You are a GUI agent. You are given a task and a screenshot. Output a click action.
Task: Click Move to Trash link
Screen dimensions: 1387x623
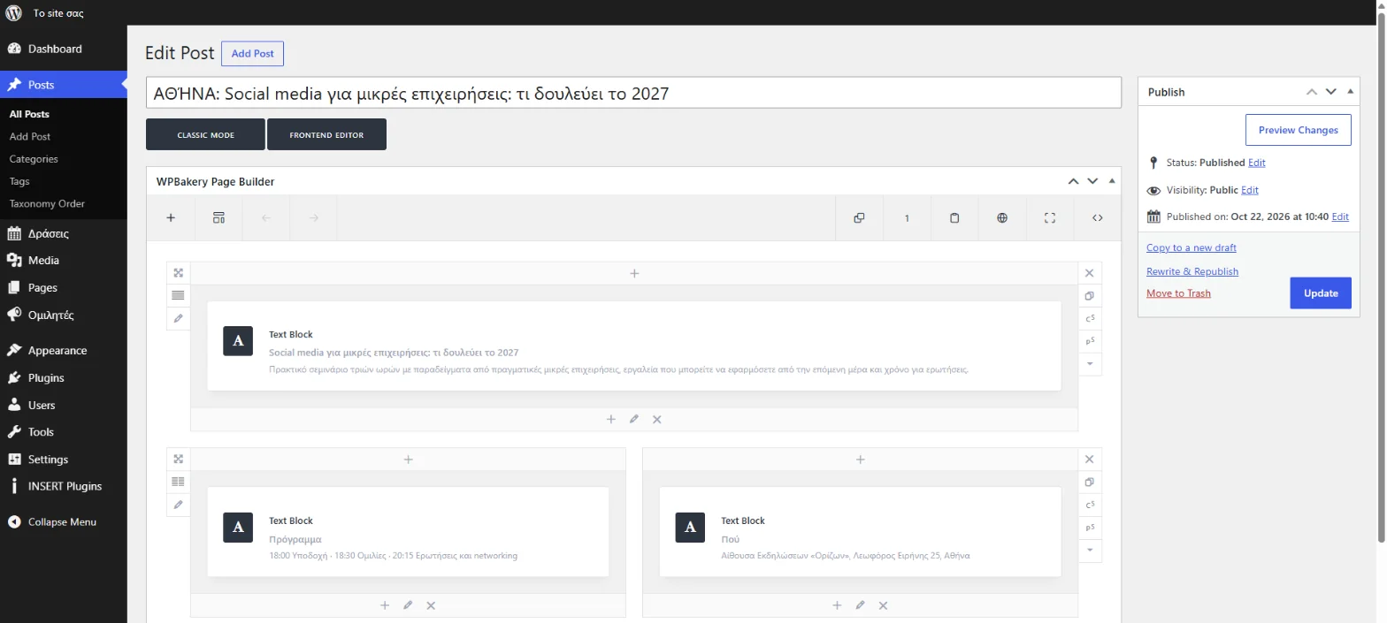[1178, 293]
